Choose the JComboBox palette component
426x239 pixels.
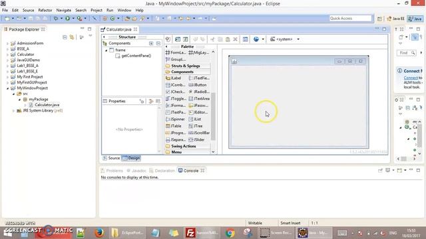click(x=176, y=85)
